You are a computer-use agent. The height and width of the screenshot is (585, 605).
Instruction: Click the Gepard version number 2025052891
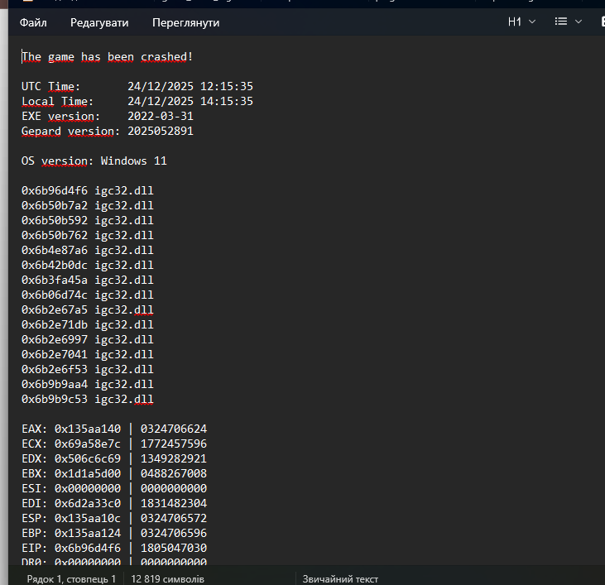[x=161, y=132]
